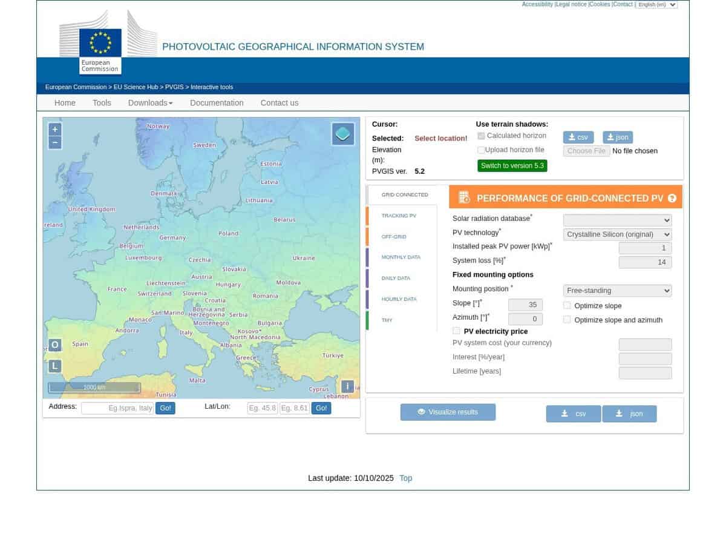Select the Tracking PV tab

[x=399, y=216]
